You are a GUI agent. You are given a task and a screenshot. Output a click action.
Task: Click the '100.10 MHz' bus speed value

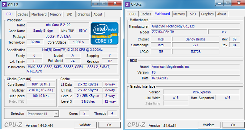(x=41, y=96)
